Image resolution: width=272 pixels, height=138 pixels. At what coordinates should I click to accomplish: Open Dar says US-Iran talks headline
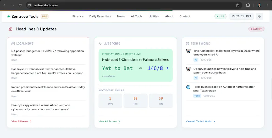point(47,71)
